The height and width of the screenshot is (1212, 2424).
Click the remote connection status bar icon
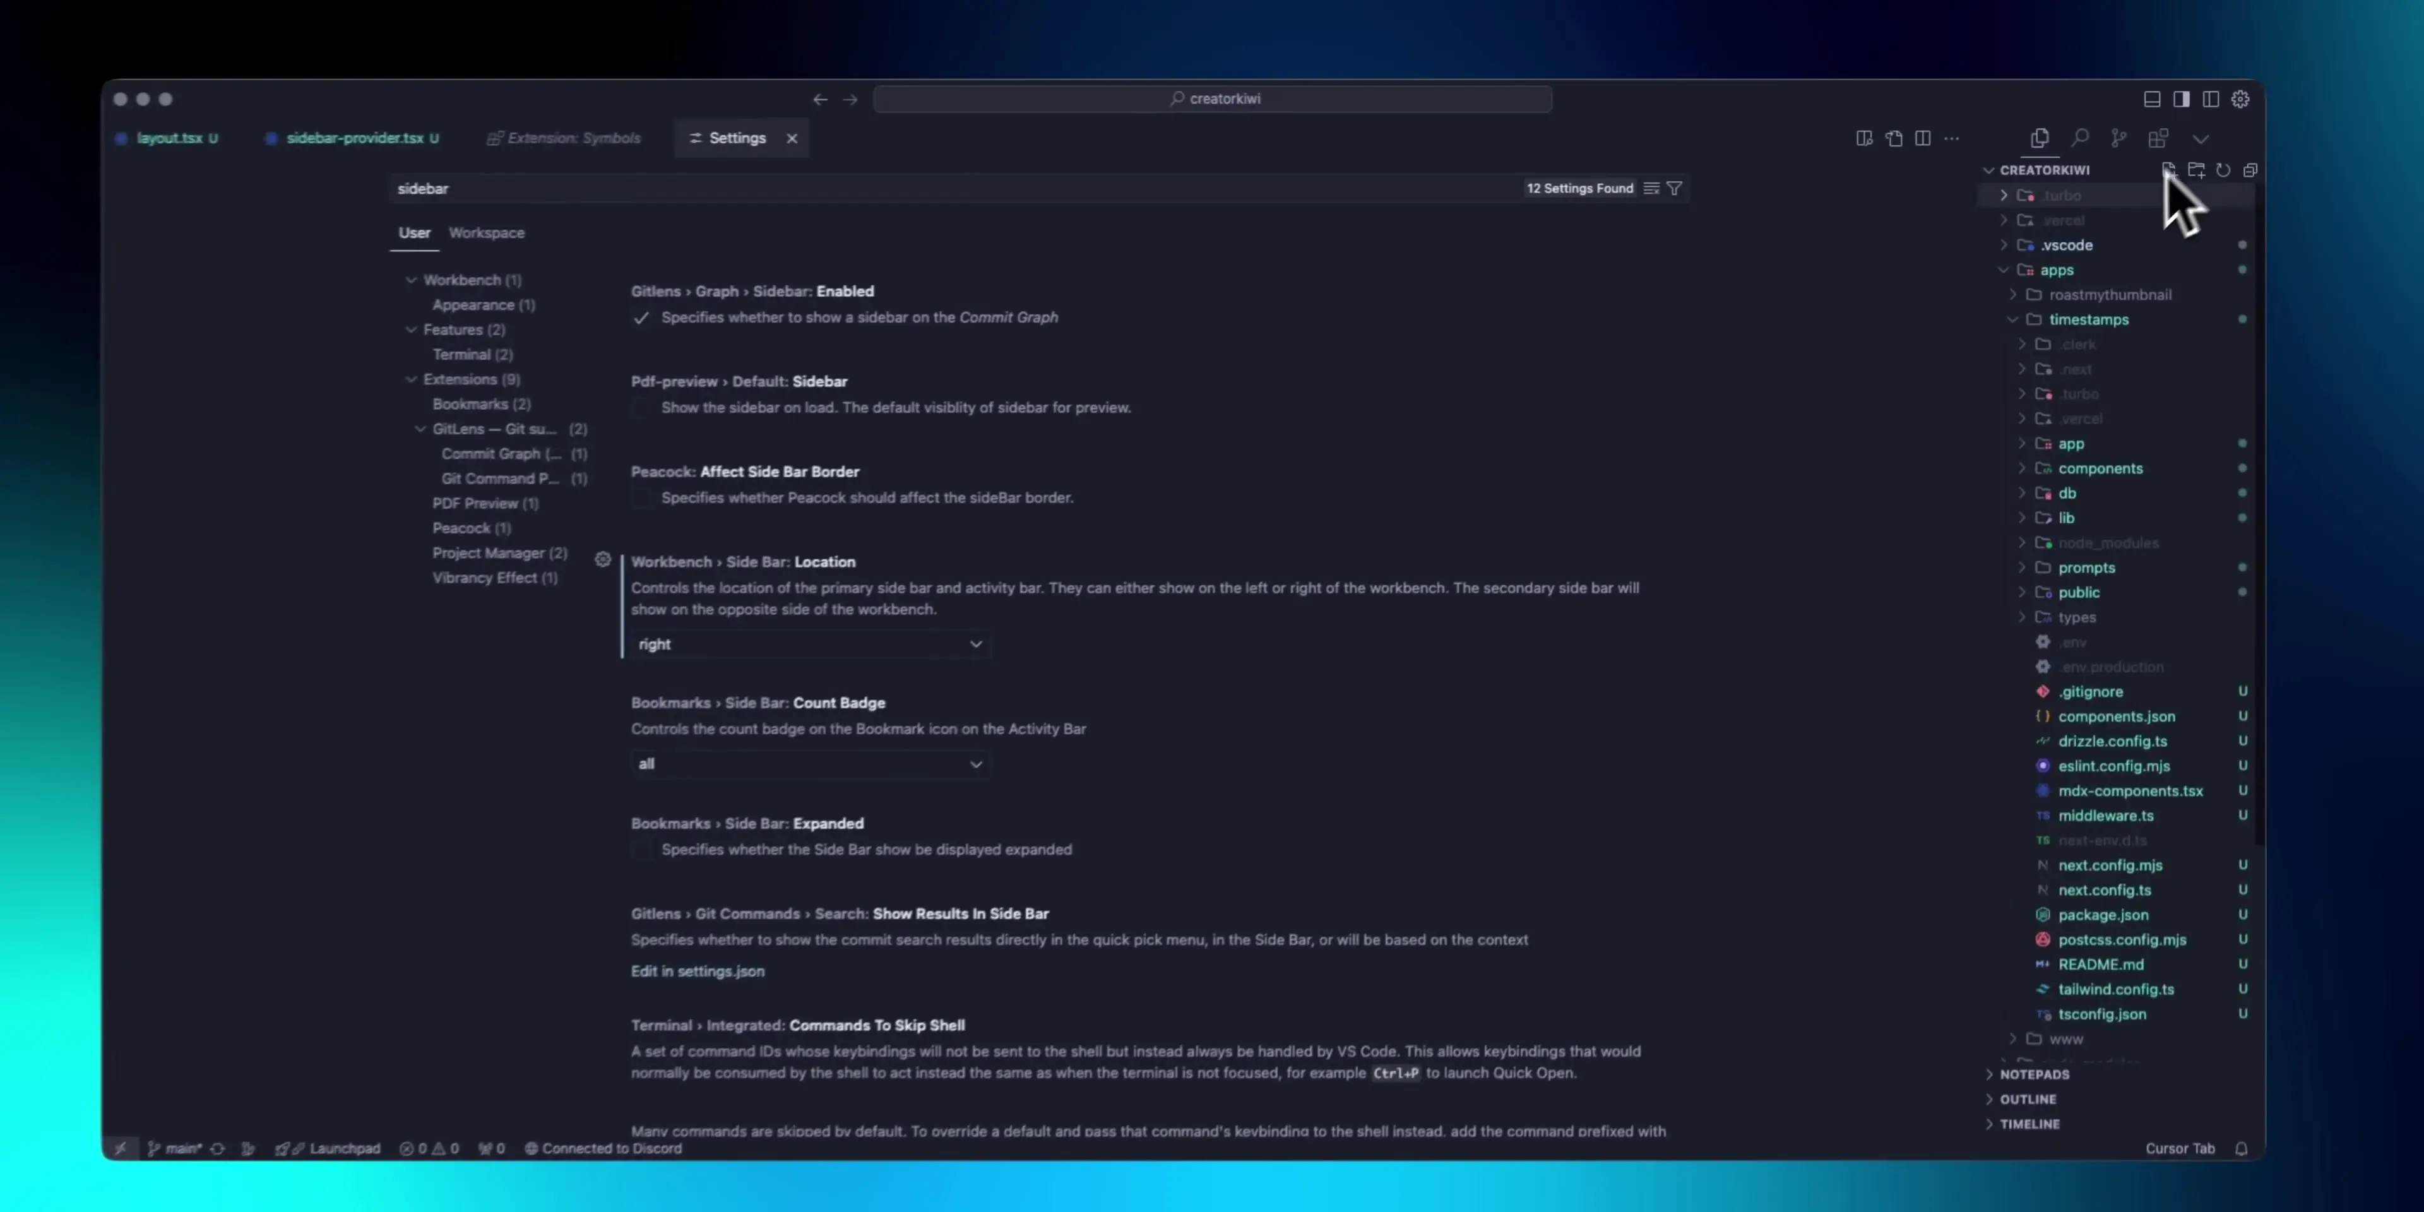pos(121,1148)
